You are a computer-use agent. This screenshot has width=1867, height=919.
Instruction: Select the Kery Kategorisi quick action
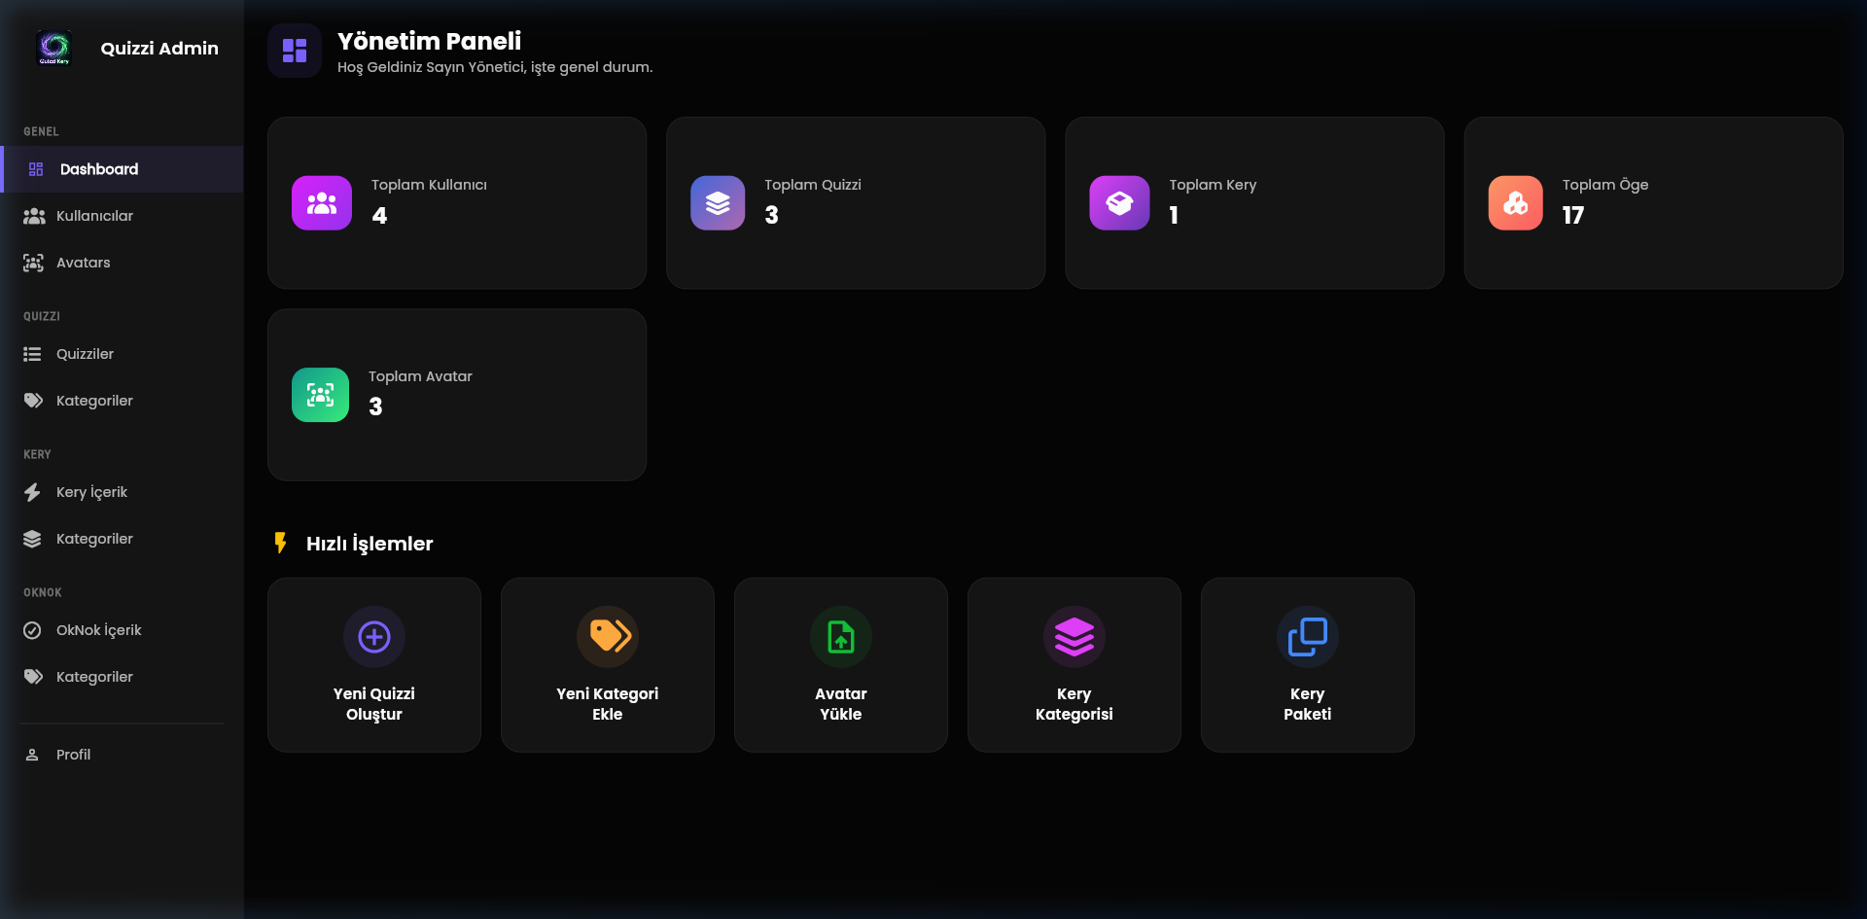[1074, 664]
